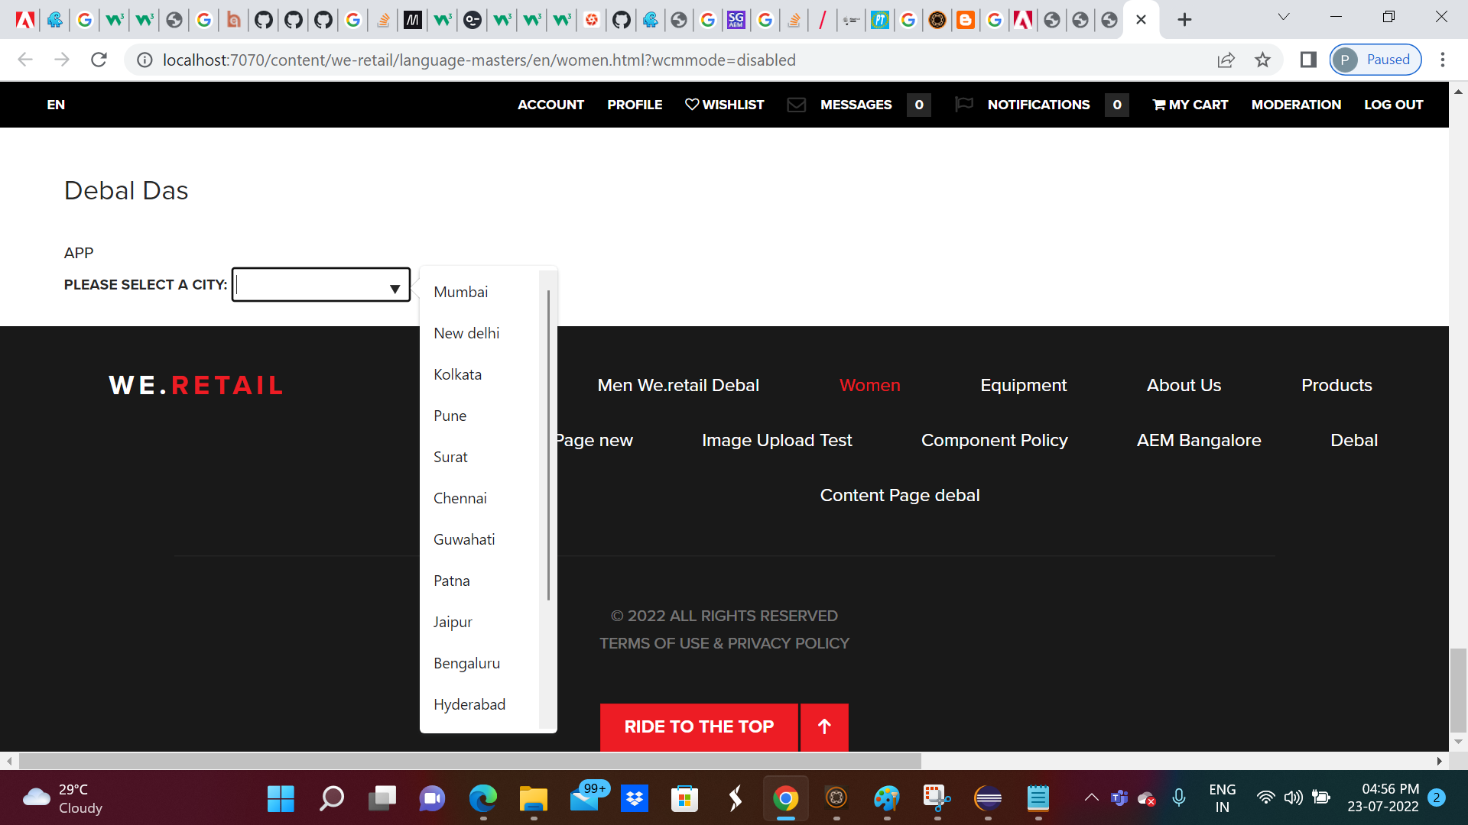Check messages via the envelope icon
The image size is (1468, 825).
(x=797, y=105)
